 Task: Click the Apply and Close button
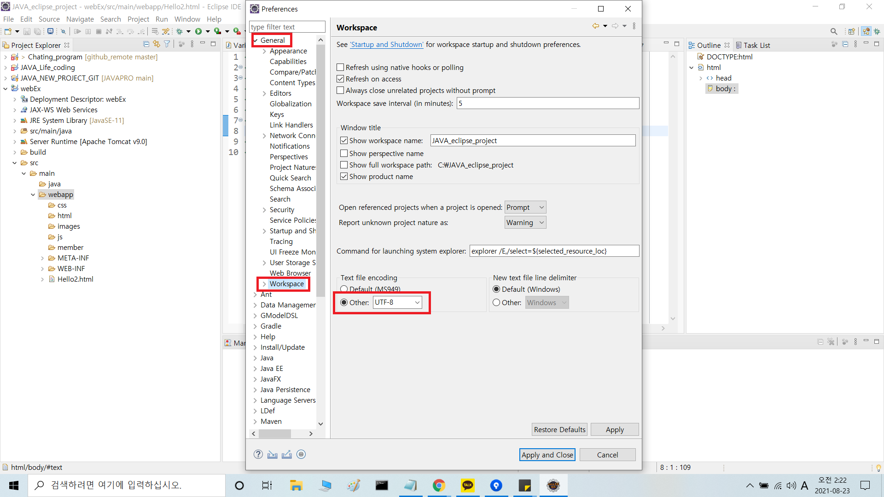(547, 455)
